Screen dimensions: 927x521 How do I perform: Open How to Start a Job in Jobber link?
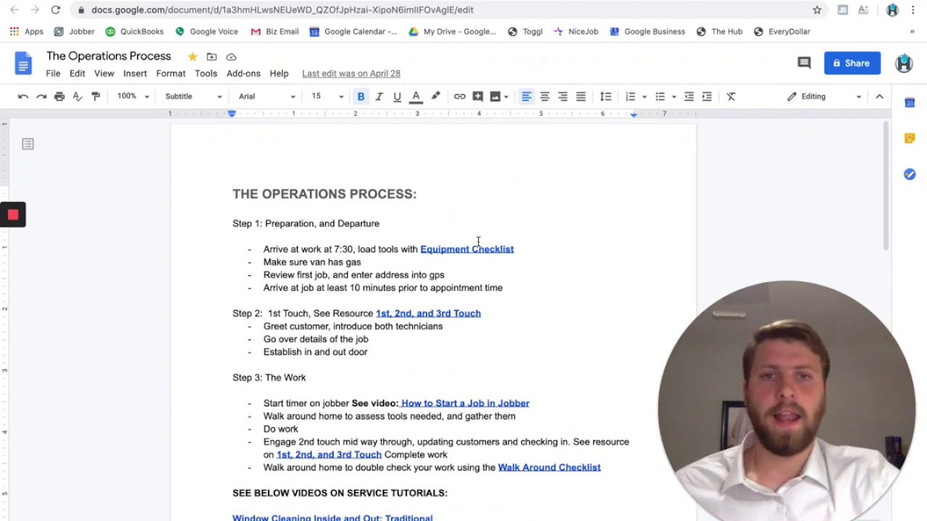tap(465, 403)
